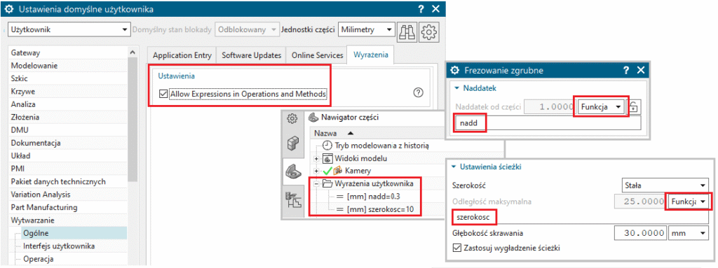Open the gear settings icon beside binoculars

428,29
